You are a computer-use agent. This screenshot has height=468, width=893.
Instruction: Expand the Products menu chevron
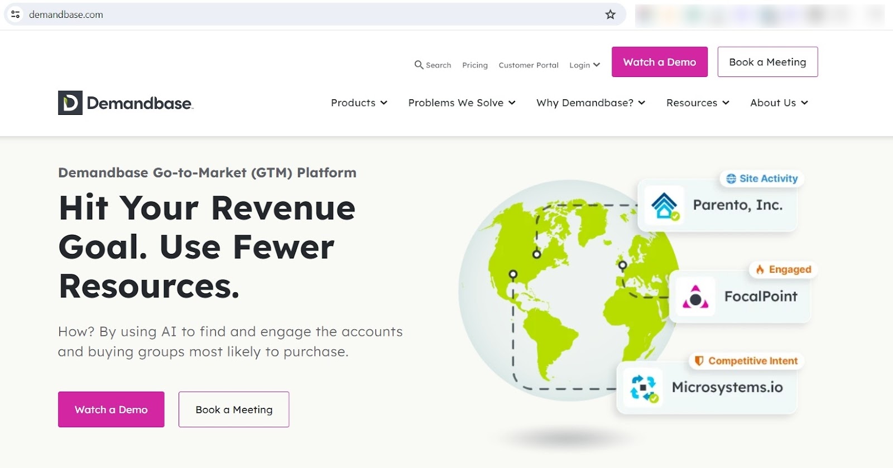(384, 103)
